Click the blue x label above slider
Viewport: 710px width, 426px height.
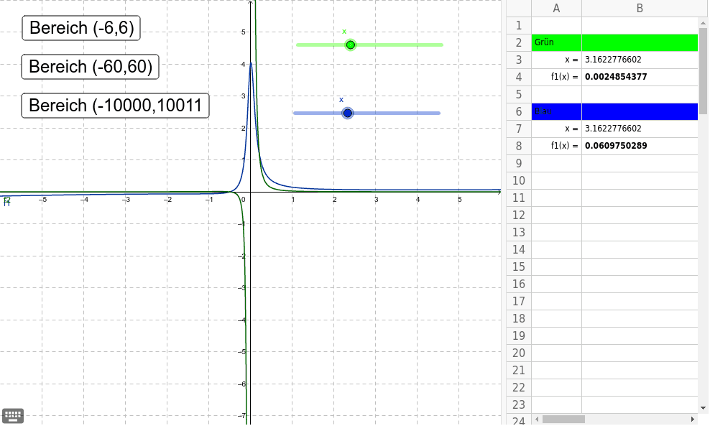(341, 100)
